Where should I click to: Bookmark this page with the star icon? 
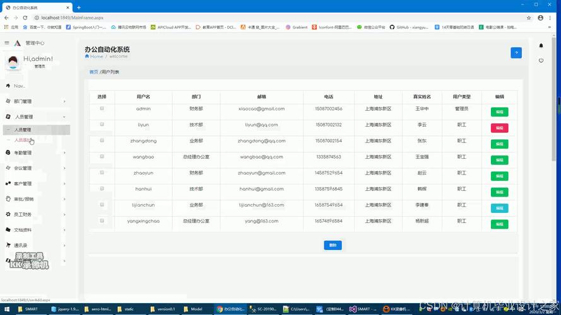click(529, 18)
